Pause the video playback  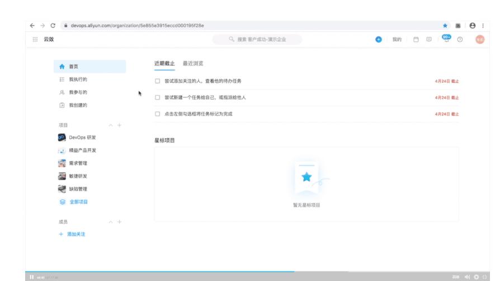31,277
